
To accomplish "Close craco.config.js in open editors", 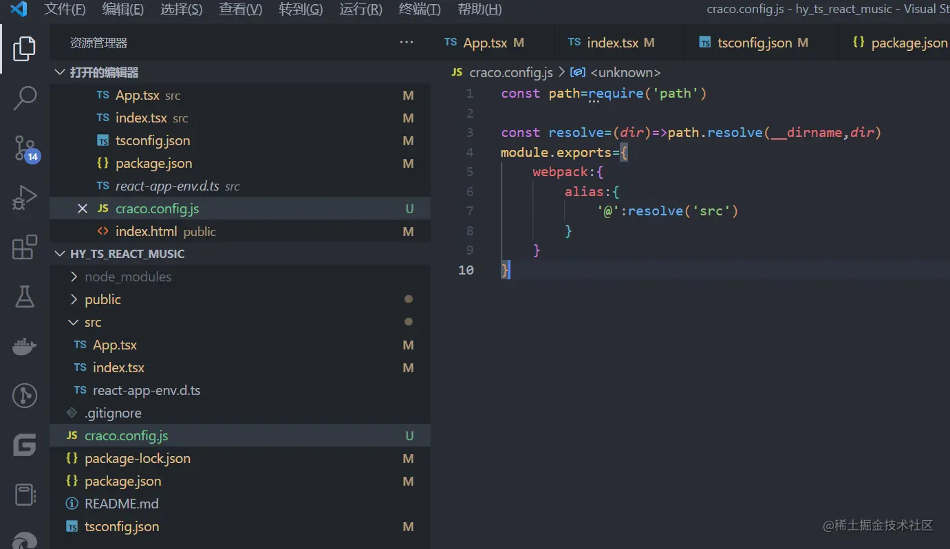I will click(83, 208).
